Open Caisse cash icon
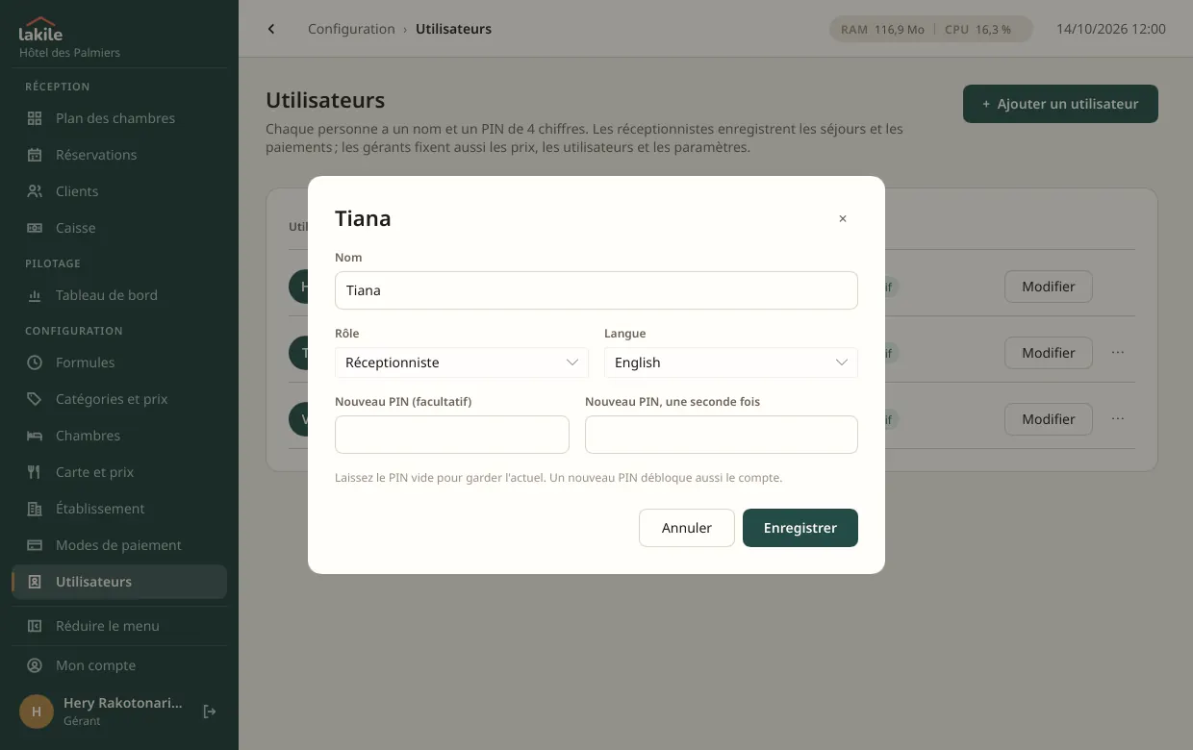The width and height of the screenshot is (1193, 750). point(35,228)
